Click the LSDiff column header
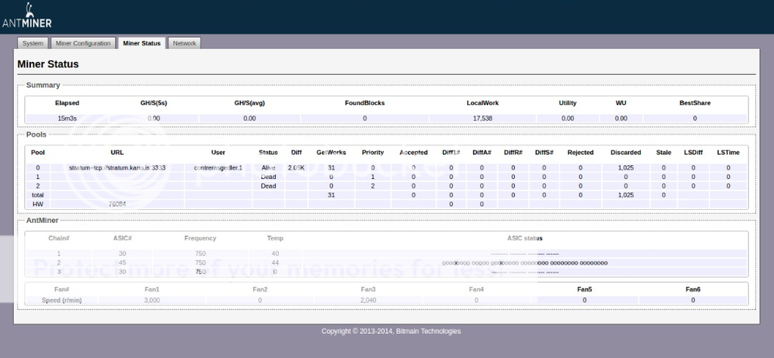The height and width of the screenshot is (358, 774). 693,153
